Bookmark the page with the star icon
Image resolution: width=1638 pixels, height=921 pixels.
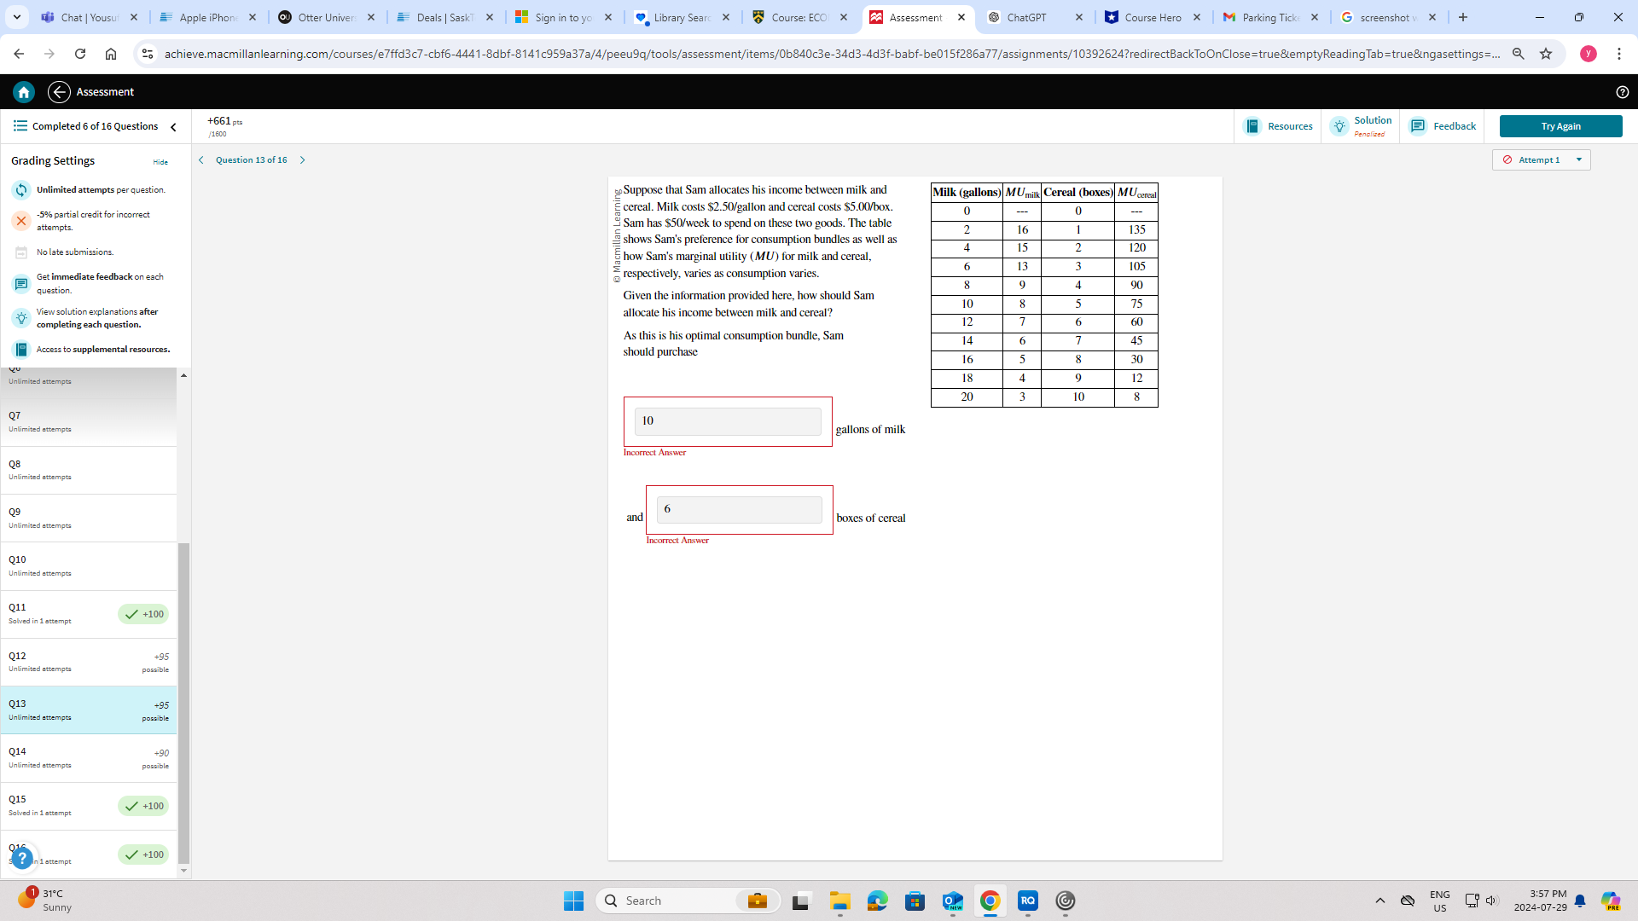tap(1547, 53)
